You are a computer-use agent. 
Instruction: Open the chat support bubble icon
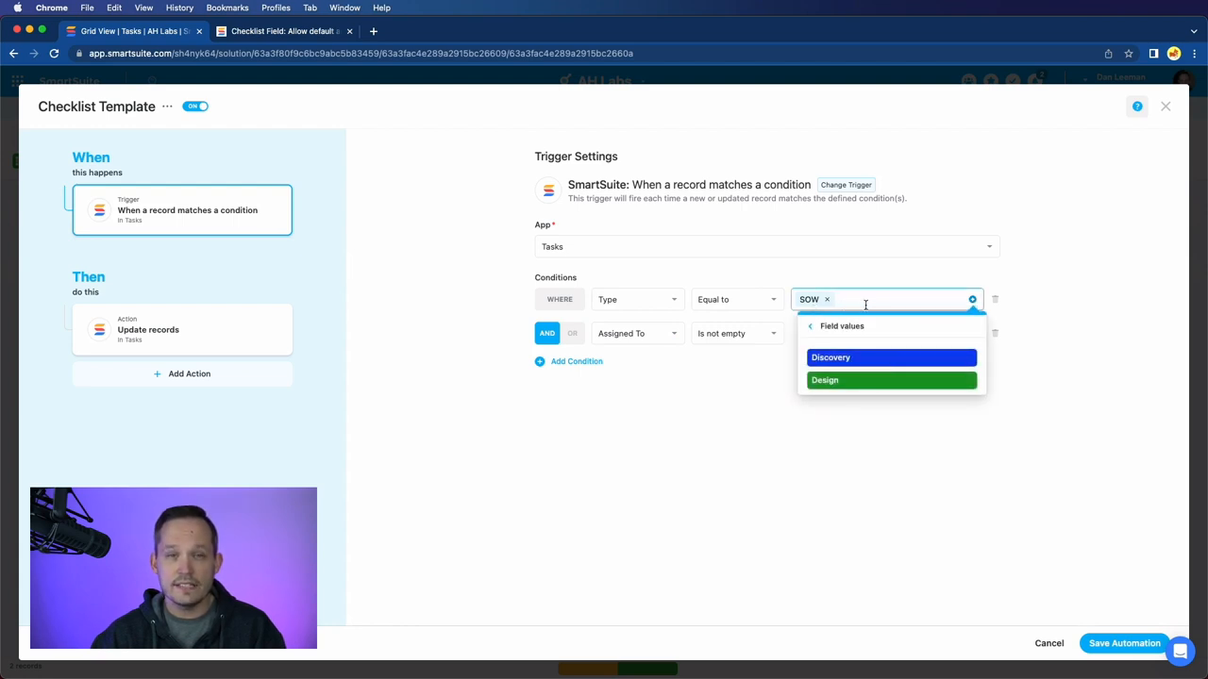[x=1180, y=651]
